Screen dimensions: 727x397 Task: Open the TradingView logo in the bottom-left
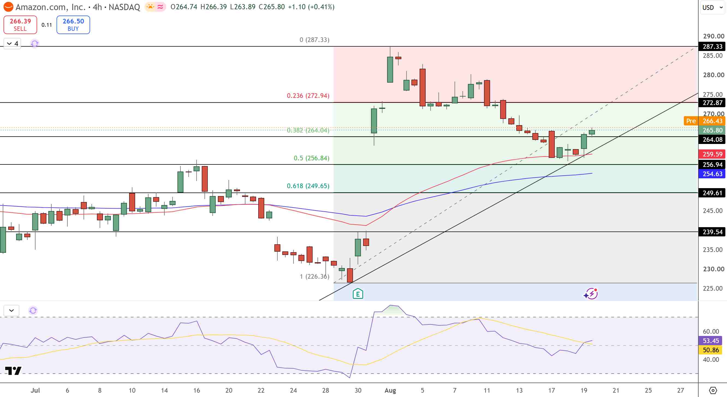13,371
